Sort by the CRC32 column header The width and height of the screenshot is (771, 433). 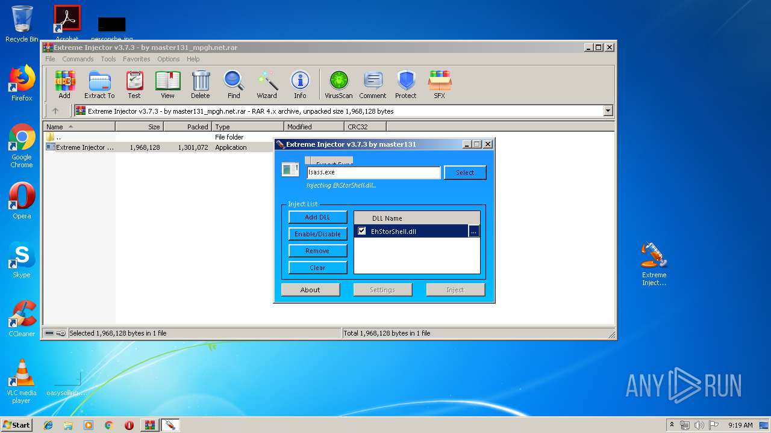[365, 127]
